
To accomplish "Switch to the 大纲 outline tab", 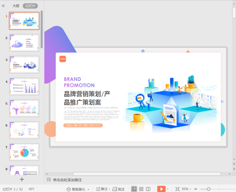I will [x=16, y=6].
